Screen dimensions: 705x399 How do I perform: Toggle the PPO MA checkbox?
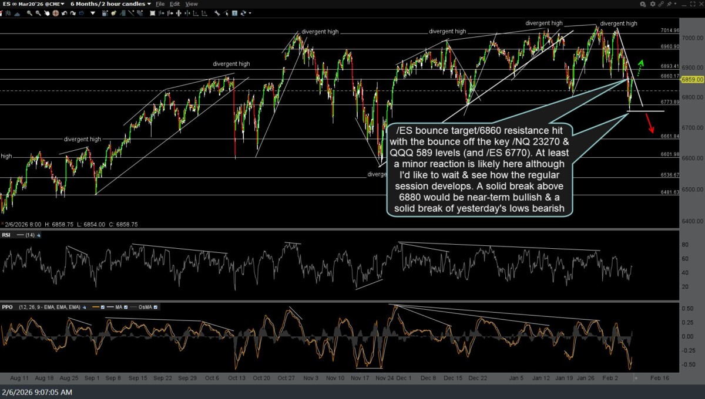click(x=126, y=307)
